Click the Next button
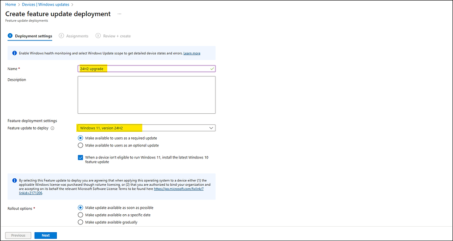 [46, 235]
